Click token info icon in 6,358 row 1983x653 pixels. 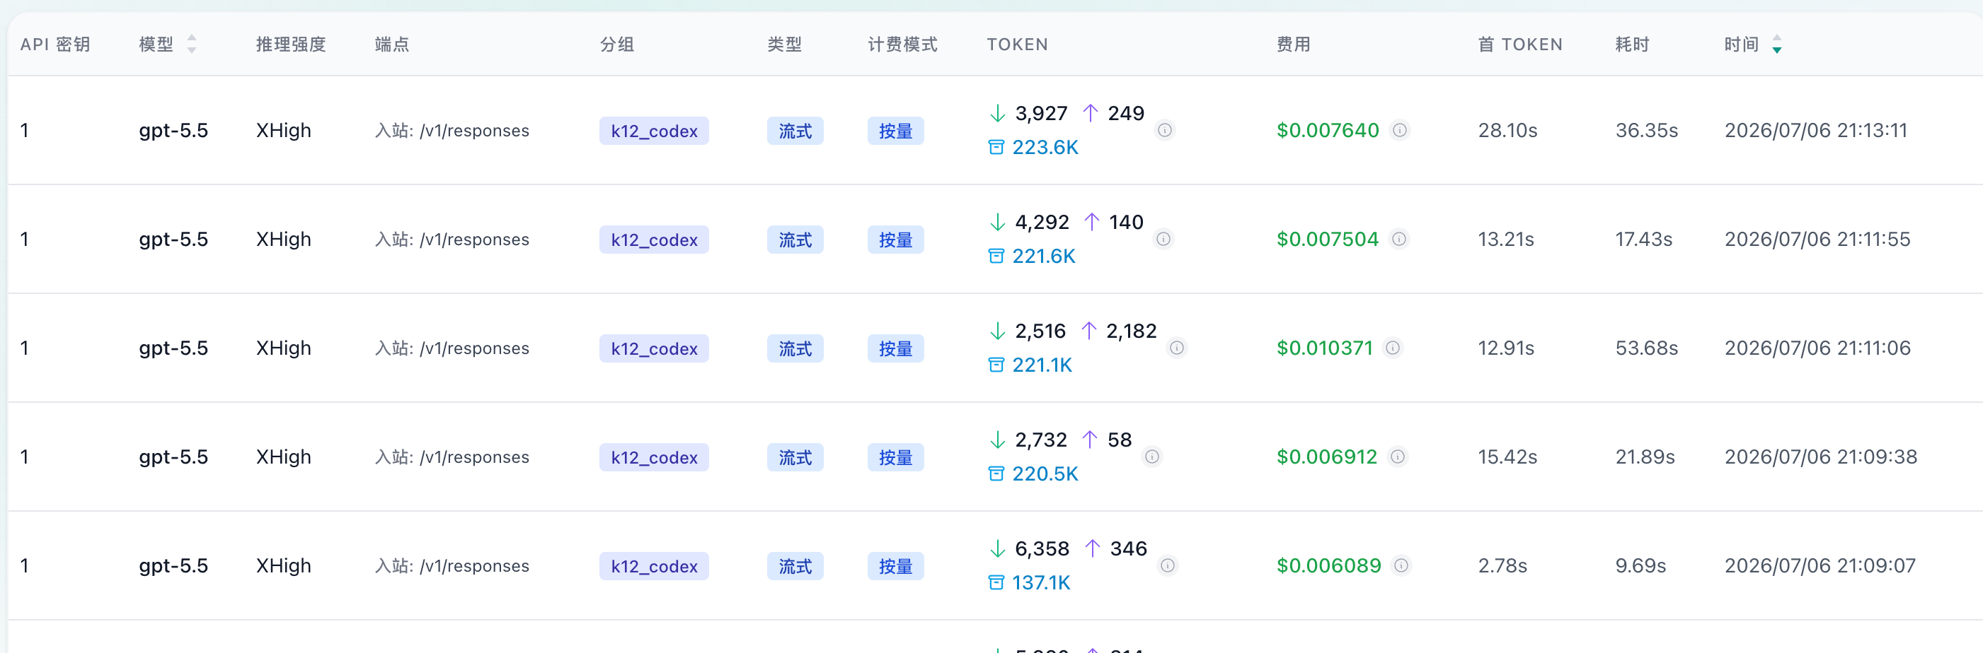[x=1167, y=565]
